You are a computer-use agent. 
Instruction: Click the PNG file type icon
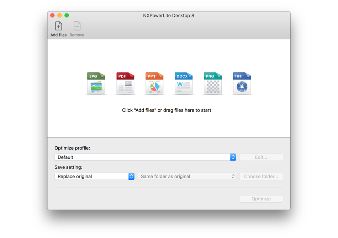point(213,83)
